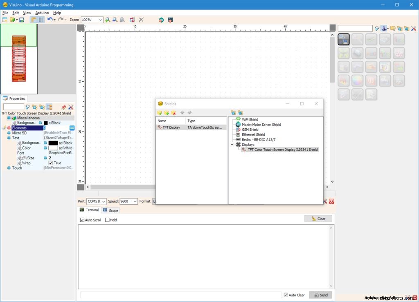Image resolution: width=419 pixels, height=302 pixels.
Task: Enable the Hold checkbox
Action: point(108,220)
